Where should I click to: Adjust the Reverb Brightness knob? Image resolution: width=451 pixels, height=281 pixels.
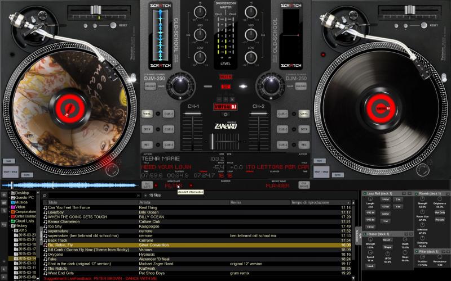coord(440,199)
